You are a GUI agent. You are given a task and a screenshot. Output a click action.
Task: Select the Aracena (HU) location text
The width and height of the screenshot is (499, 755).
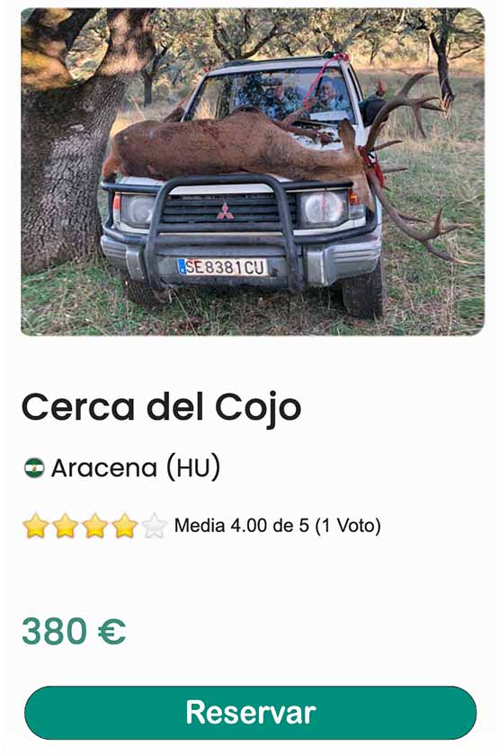(136, 467)
